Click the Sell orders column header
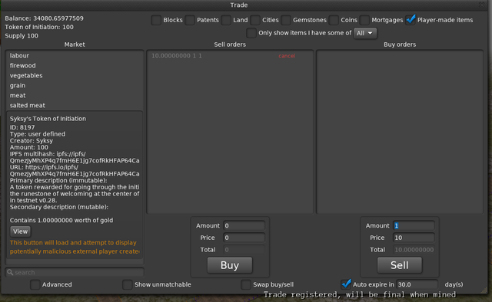The width and height of the screenshot is (492, 302). 230,44
